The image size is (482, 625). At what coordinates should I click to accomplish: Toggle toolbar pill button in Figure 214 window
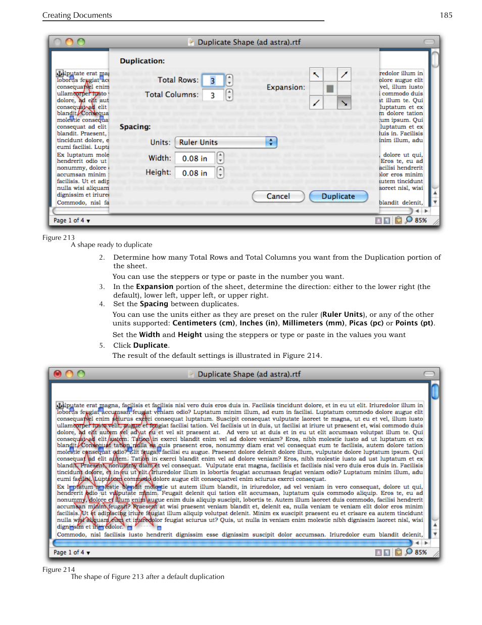pyautogui.click(x=429, y=374)
